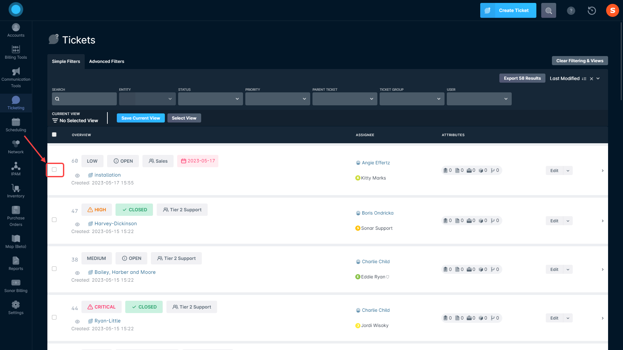Open the recent history clock icon

(x=592, y=11)
